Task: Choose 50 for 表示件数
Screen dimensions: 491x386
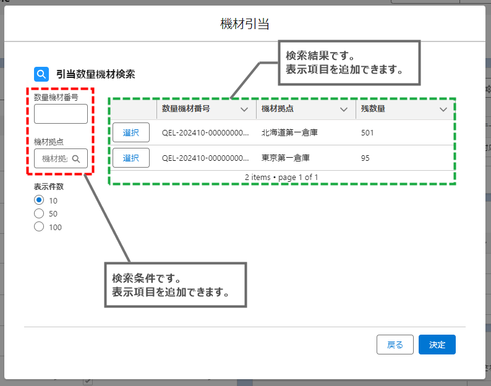Action: 39,213
